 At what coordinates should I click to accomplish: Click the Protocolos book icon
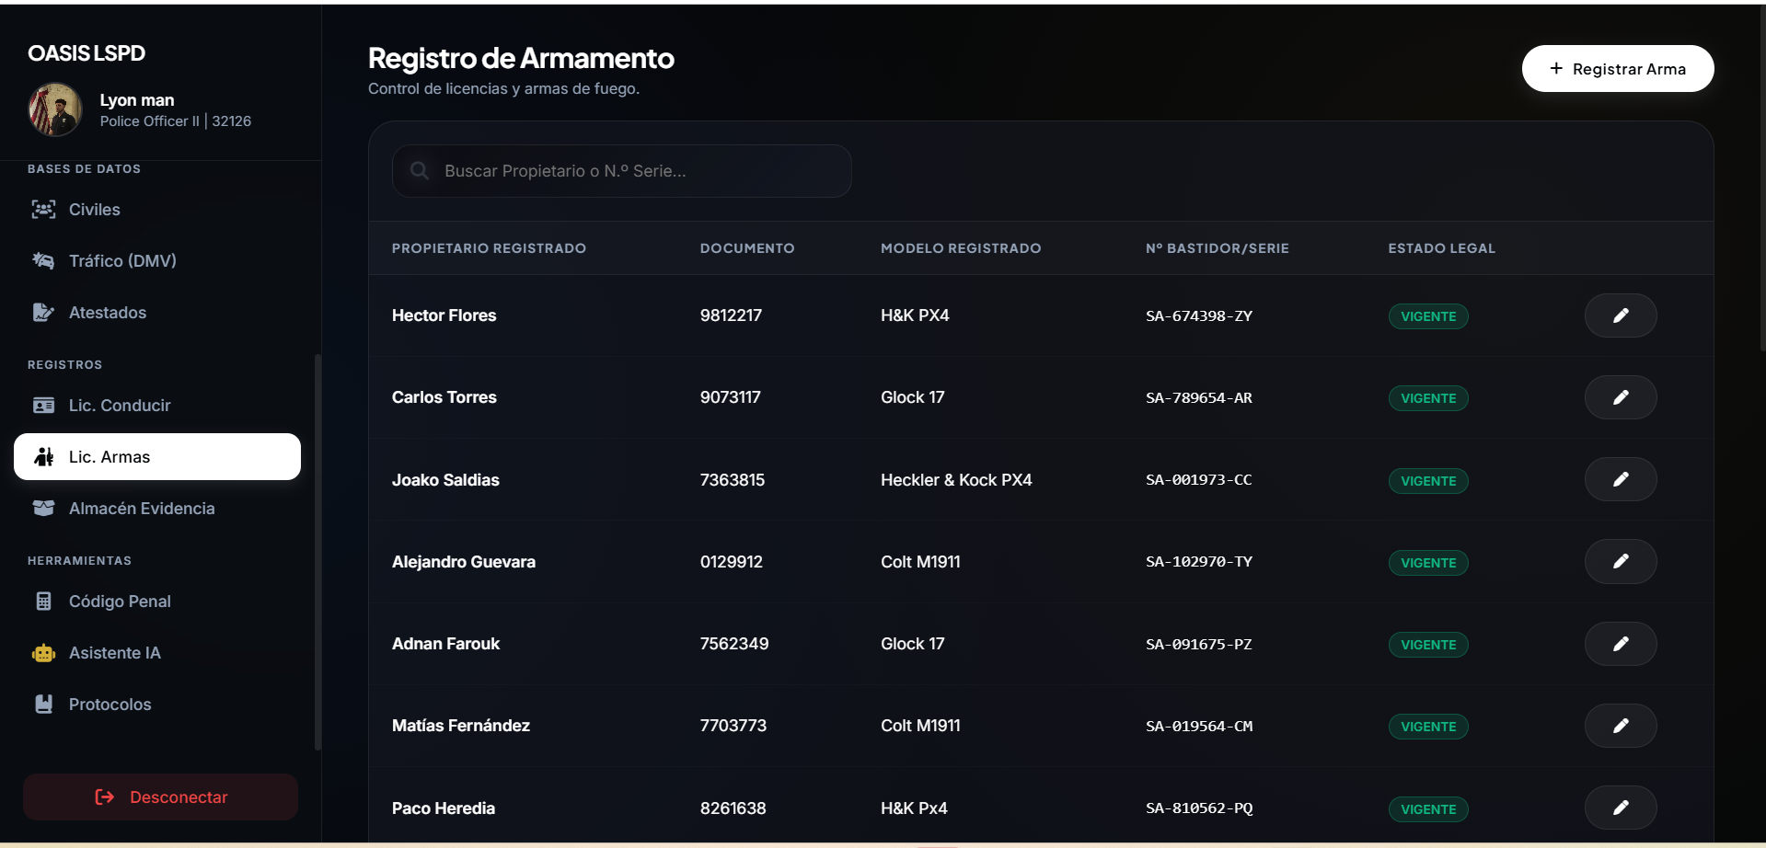43,705
